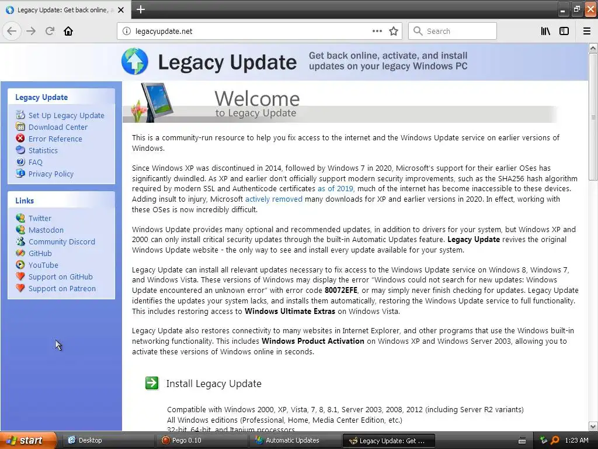Click the Legacy Update globe logo

135,61
